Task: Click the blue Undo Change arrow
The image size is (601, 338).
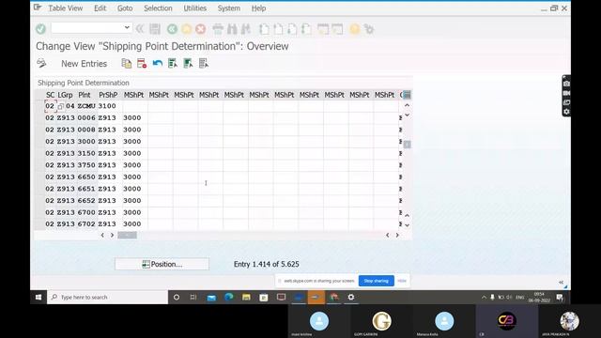Action: (x=157, y=63)
